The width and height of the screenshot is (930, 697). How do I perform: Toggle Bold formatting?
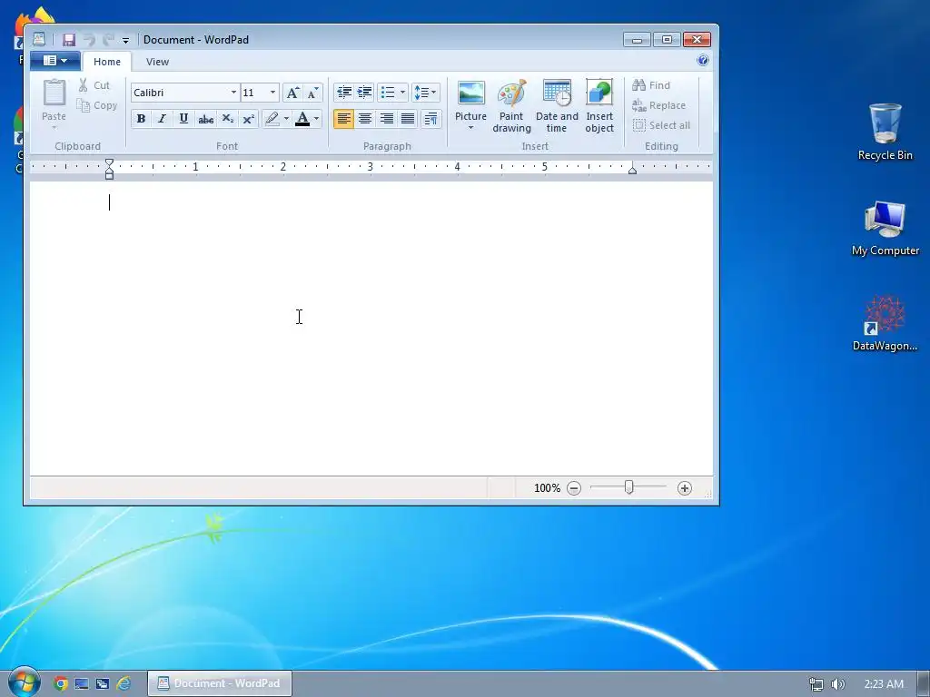pos(141,119)
